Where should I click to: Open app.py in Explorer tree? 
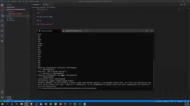point(17,18)
